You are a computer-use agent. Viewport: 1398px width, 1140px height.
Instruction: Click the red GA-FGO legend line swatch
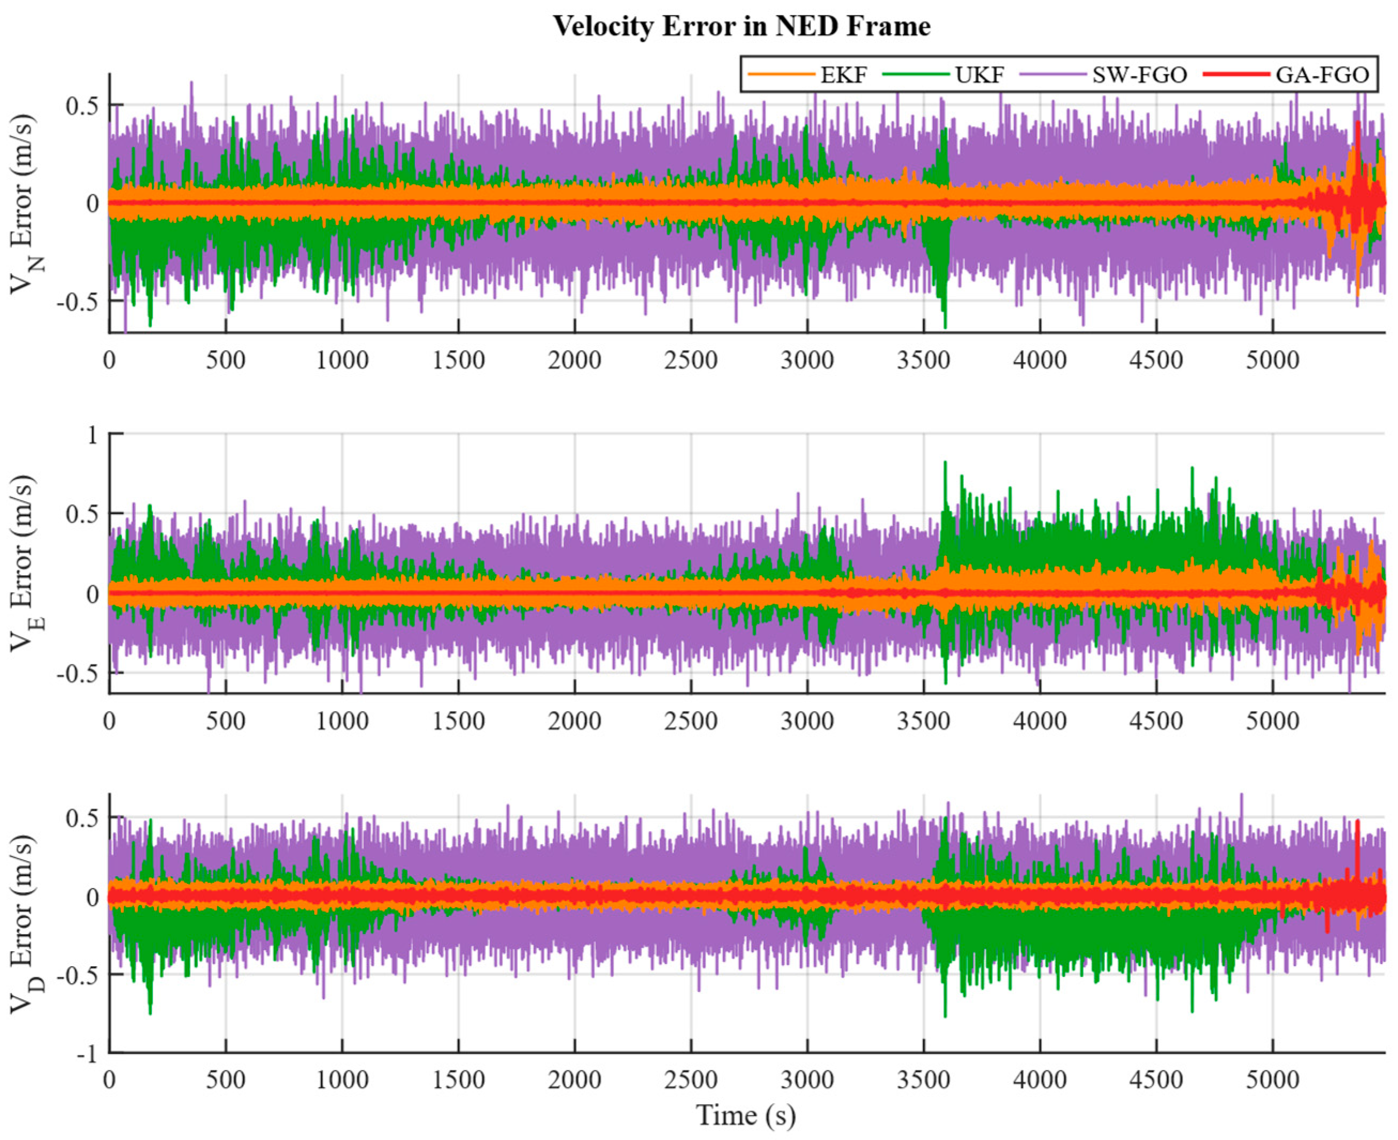click(x=1237, y=74)
